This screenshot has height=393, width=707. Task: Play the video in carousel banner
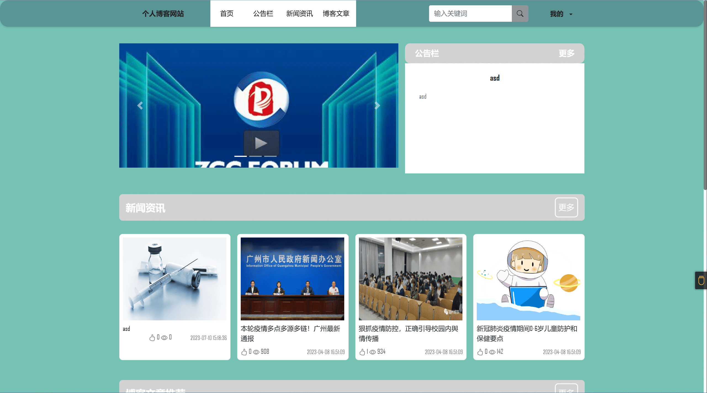(261, 143)
